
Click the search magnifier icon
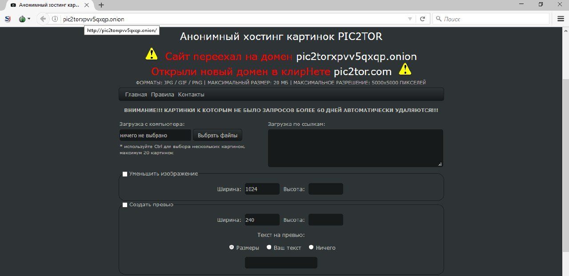(x=439, y=19)
